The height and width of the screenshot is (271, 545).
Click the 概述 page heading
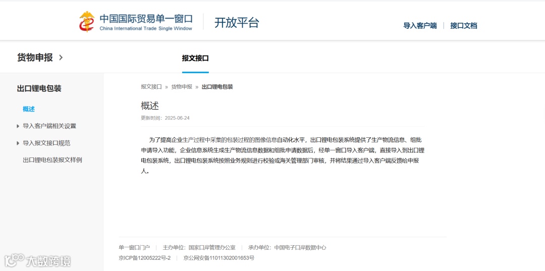(x=150, y=105)
